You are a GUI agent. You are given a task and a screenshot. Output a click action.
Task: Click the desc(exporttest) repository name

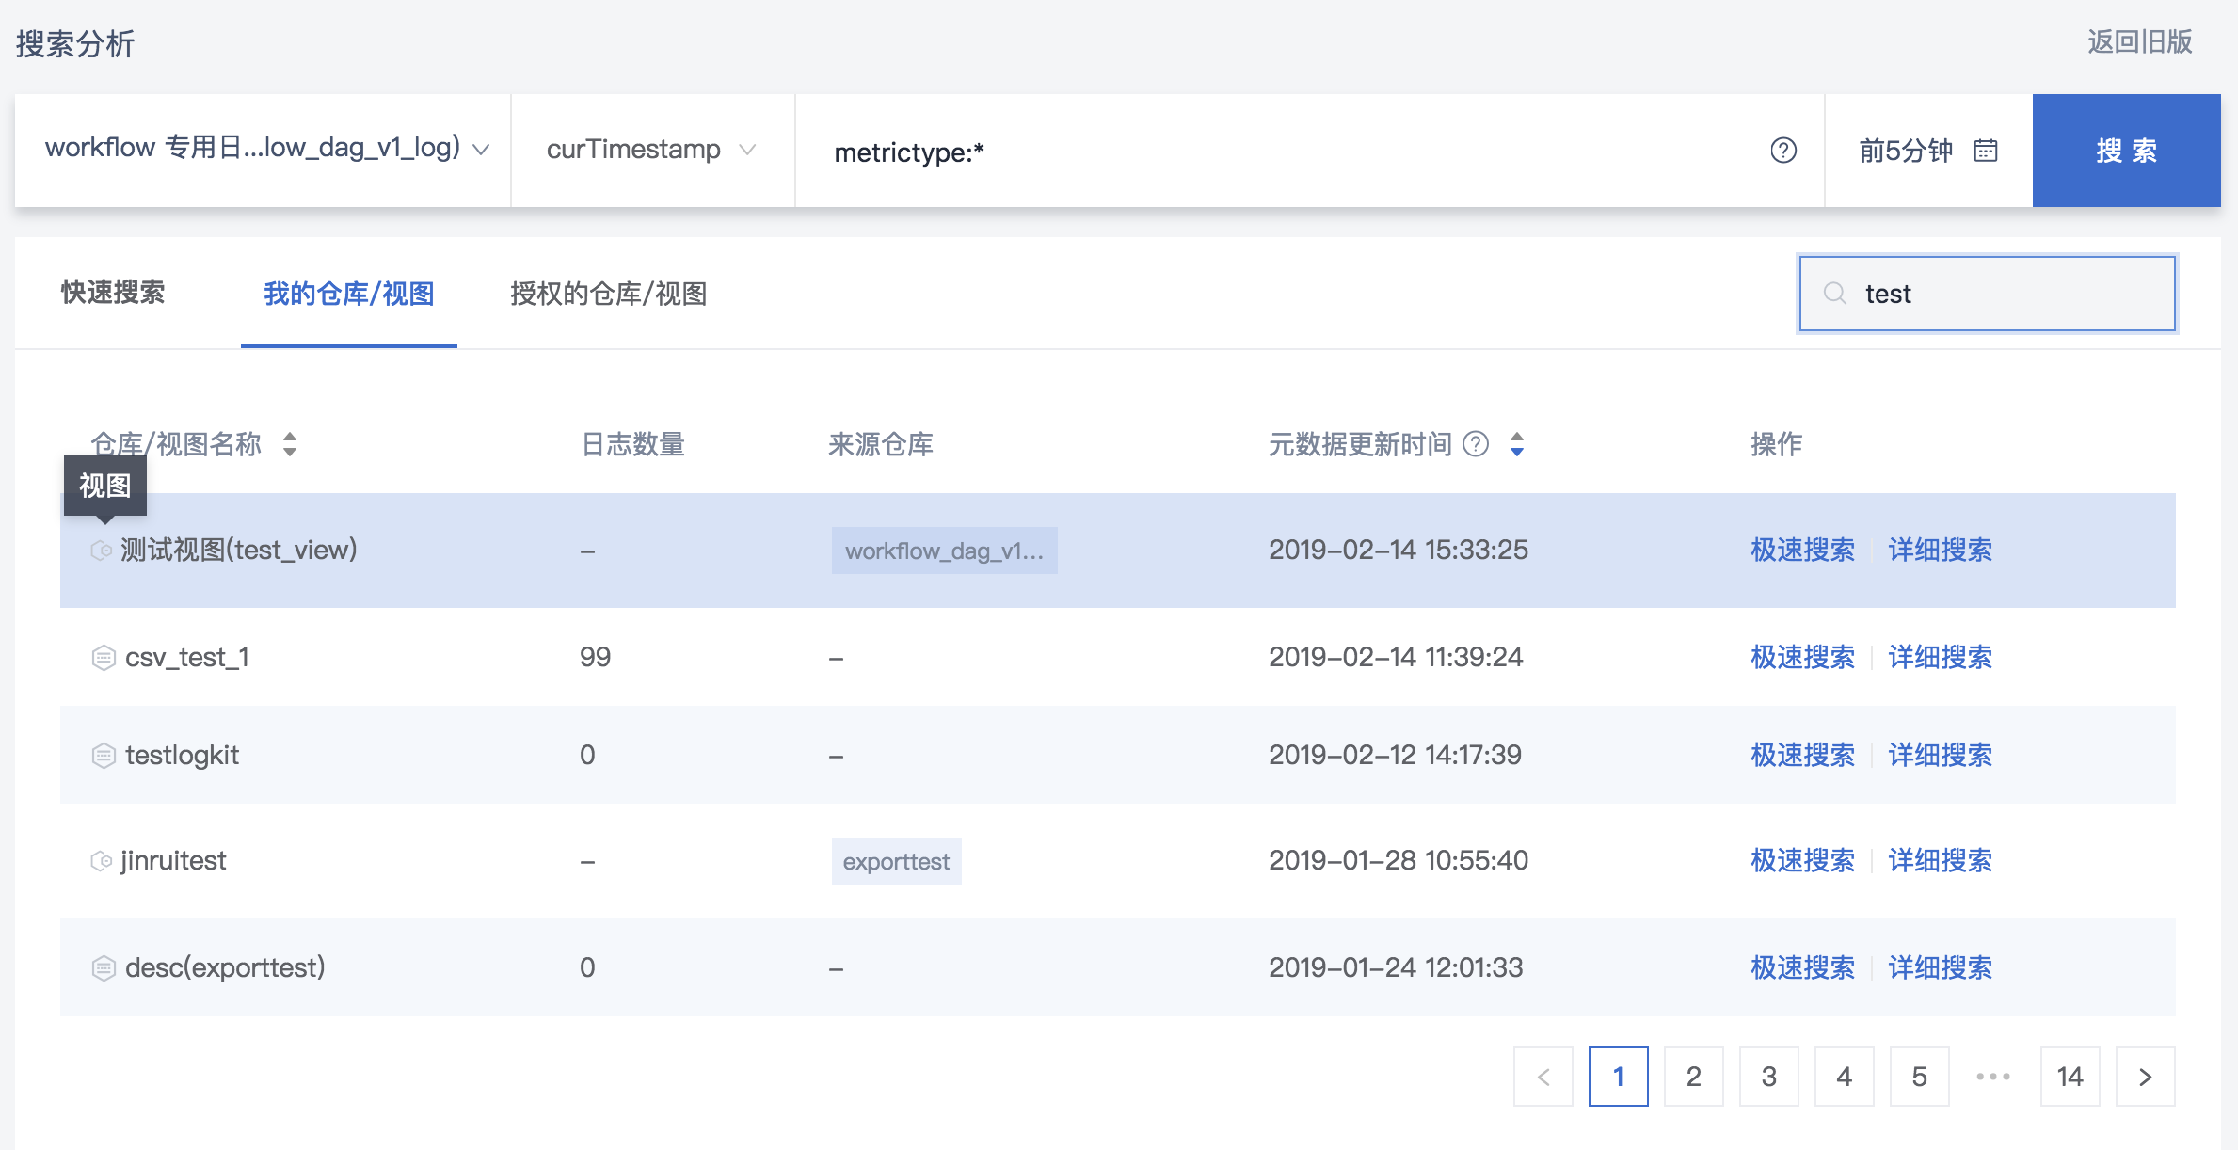[x=225, y=968]
